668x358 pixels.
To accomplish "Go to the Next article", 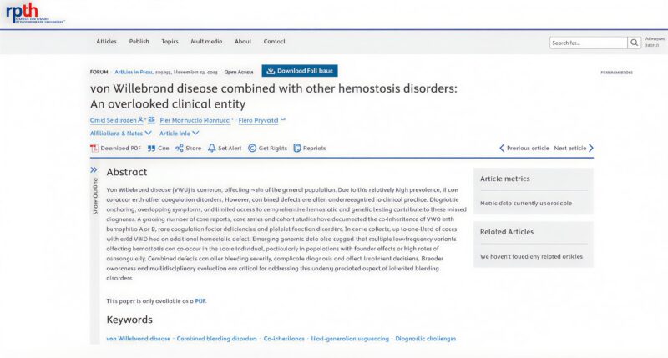I will [x=574, y=148].
